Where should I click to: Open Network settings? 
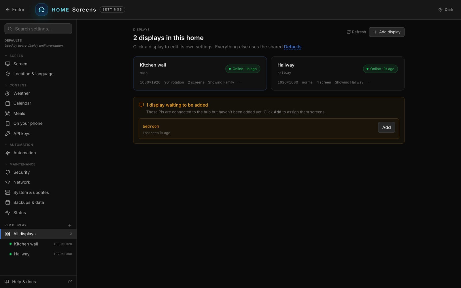38,182
